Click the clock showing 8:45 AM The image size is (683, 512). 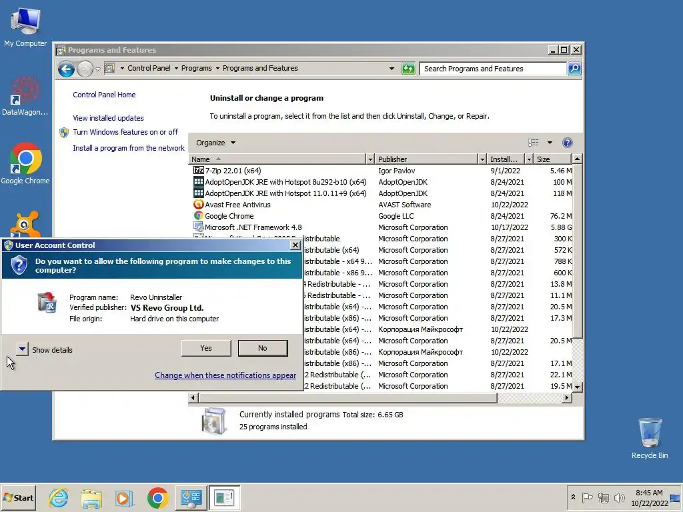[x=649, y=493]
